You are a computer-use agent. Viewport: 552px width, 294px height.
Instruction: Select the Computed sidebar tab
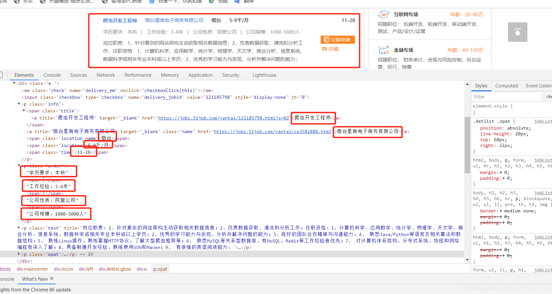pyautogui.click(x=506, y=86)
